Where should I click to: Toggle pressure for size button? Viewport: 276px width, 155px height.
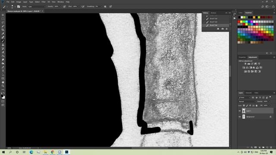click(x=110, y=6)
